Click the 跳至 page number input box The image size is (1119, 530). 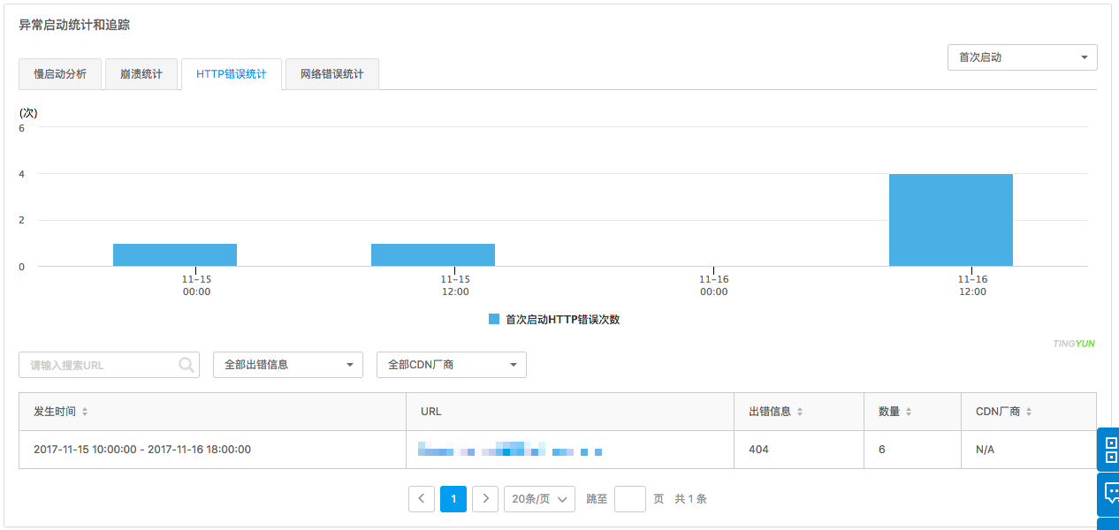coord(629,499)
